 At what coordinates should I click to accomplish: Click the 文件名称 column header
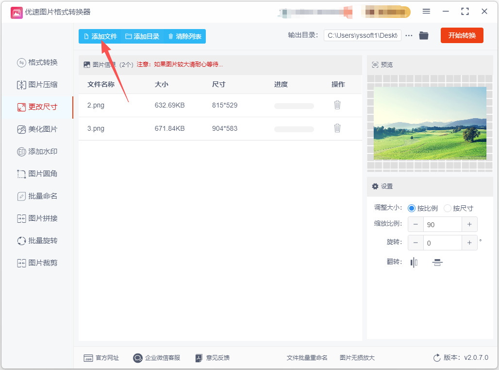[101, 84]
